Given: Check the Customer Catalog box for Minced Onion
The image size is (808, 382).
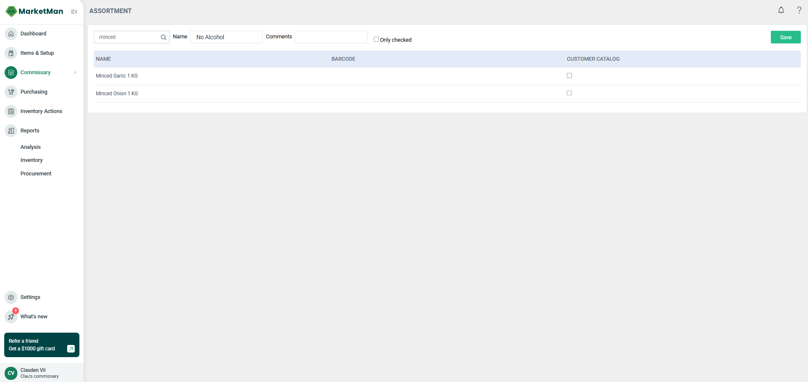Looking at the screenshot, I should [x=569, y=93].
